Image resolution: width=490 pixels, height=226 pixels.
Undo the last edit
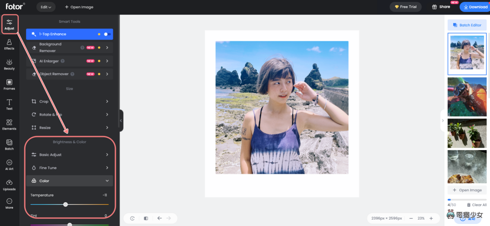click(x=159, y=218)
